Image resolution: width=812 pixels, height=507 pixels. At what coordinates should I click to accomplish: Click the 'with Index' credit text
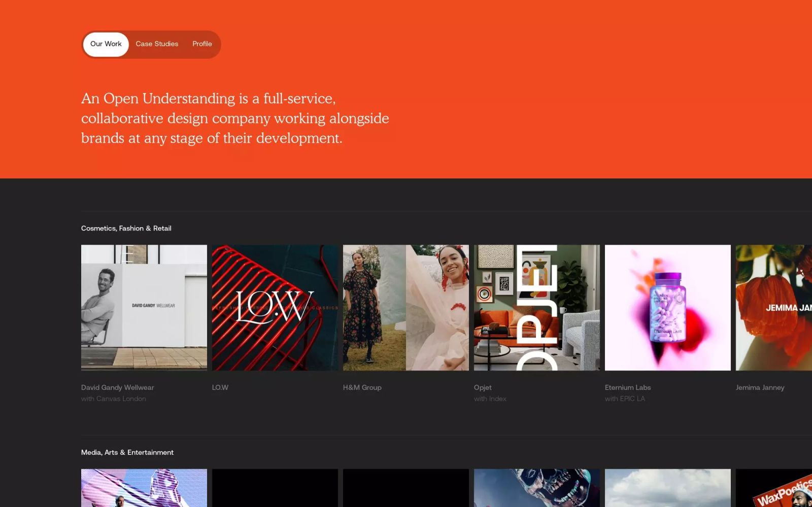(490, 399)
